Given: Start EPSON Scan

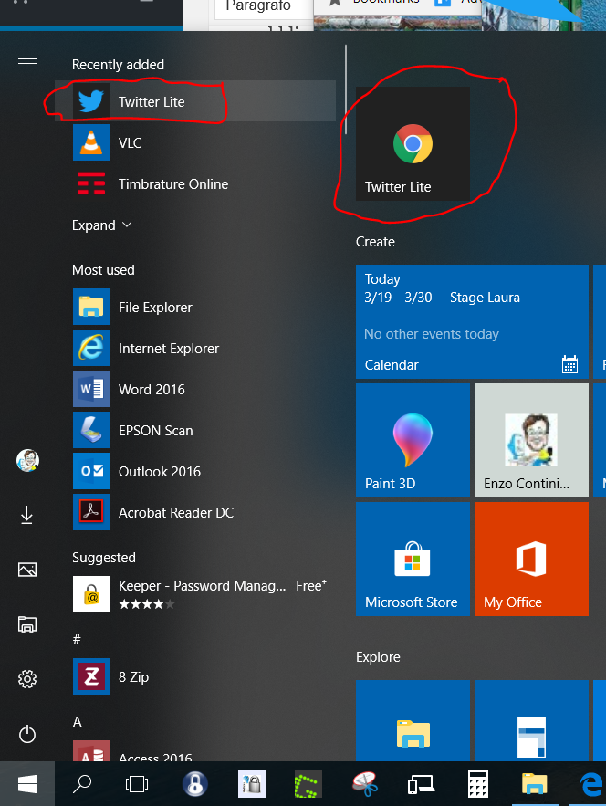Looking at the screenshot, I should point(155,431).
